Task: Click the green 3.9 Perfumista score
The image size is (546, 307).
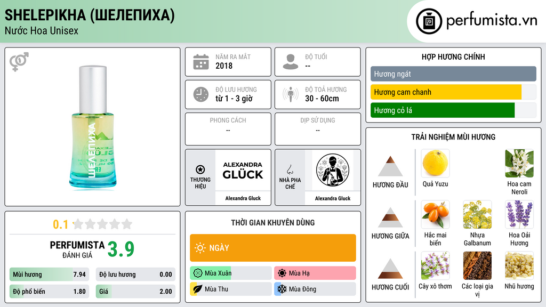Action: [x=121, y=249]
